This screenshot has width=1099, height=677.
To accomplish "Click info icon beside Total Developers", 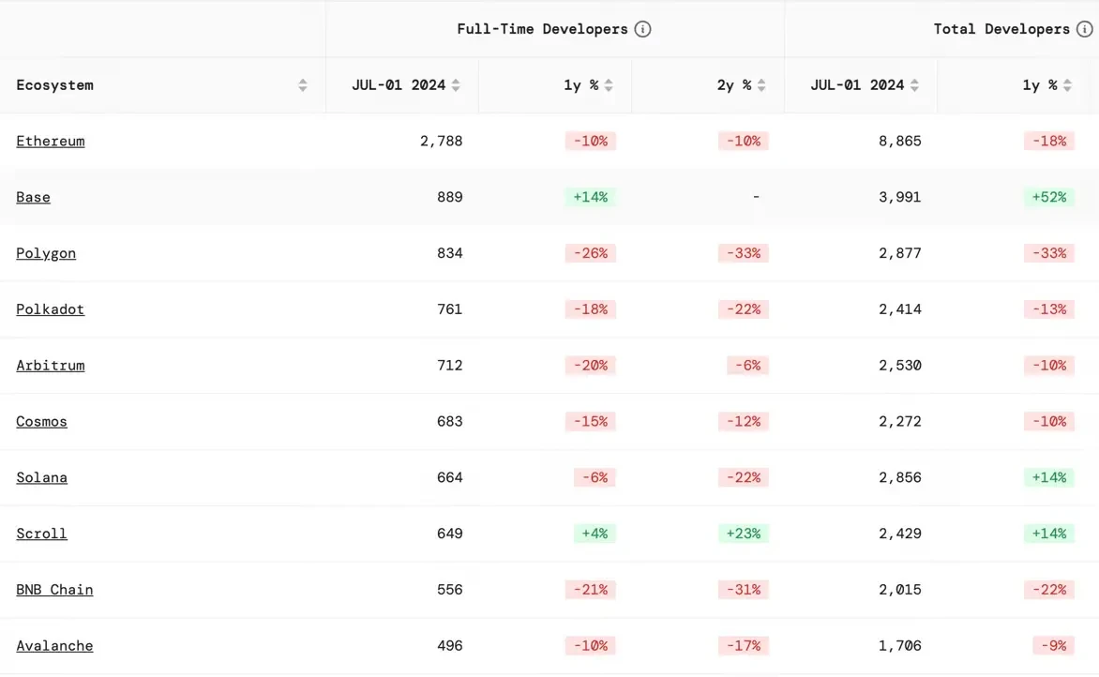I will click(1084, 29).
